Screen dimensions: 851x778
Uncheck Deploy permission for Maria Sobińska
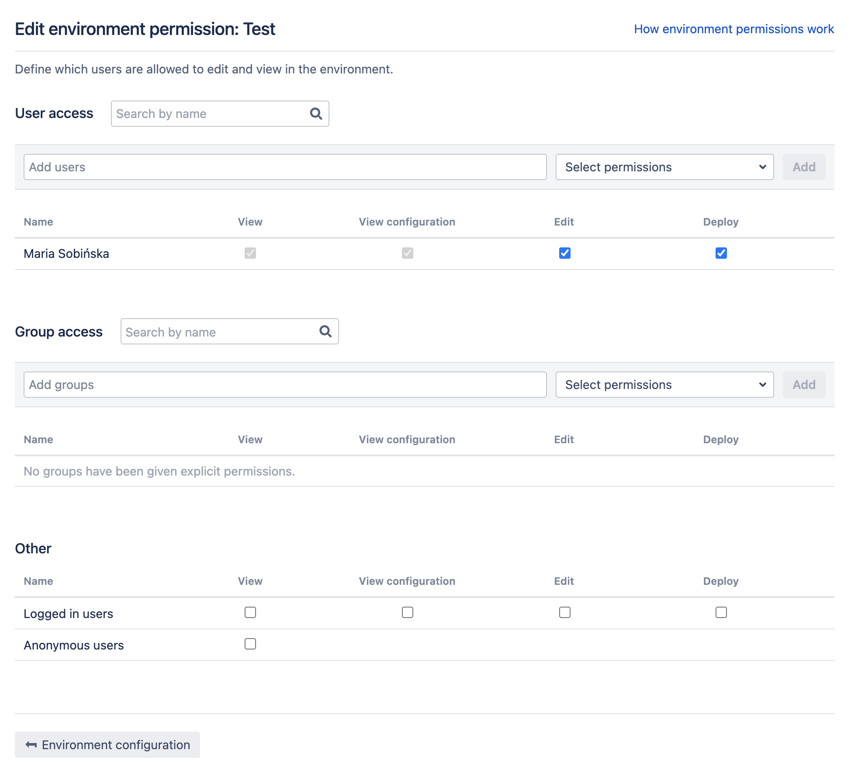click(x=721, y=253)
